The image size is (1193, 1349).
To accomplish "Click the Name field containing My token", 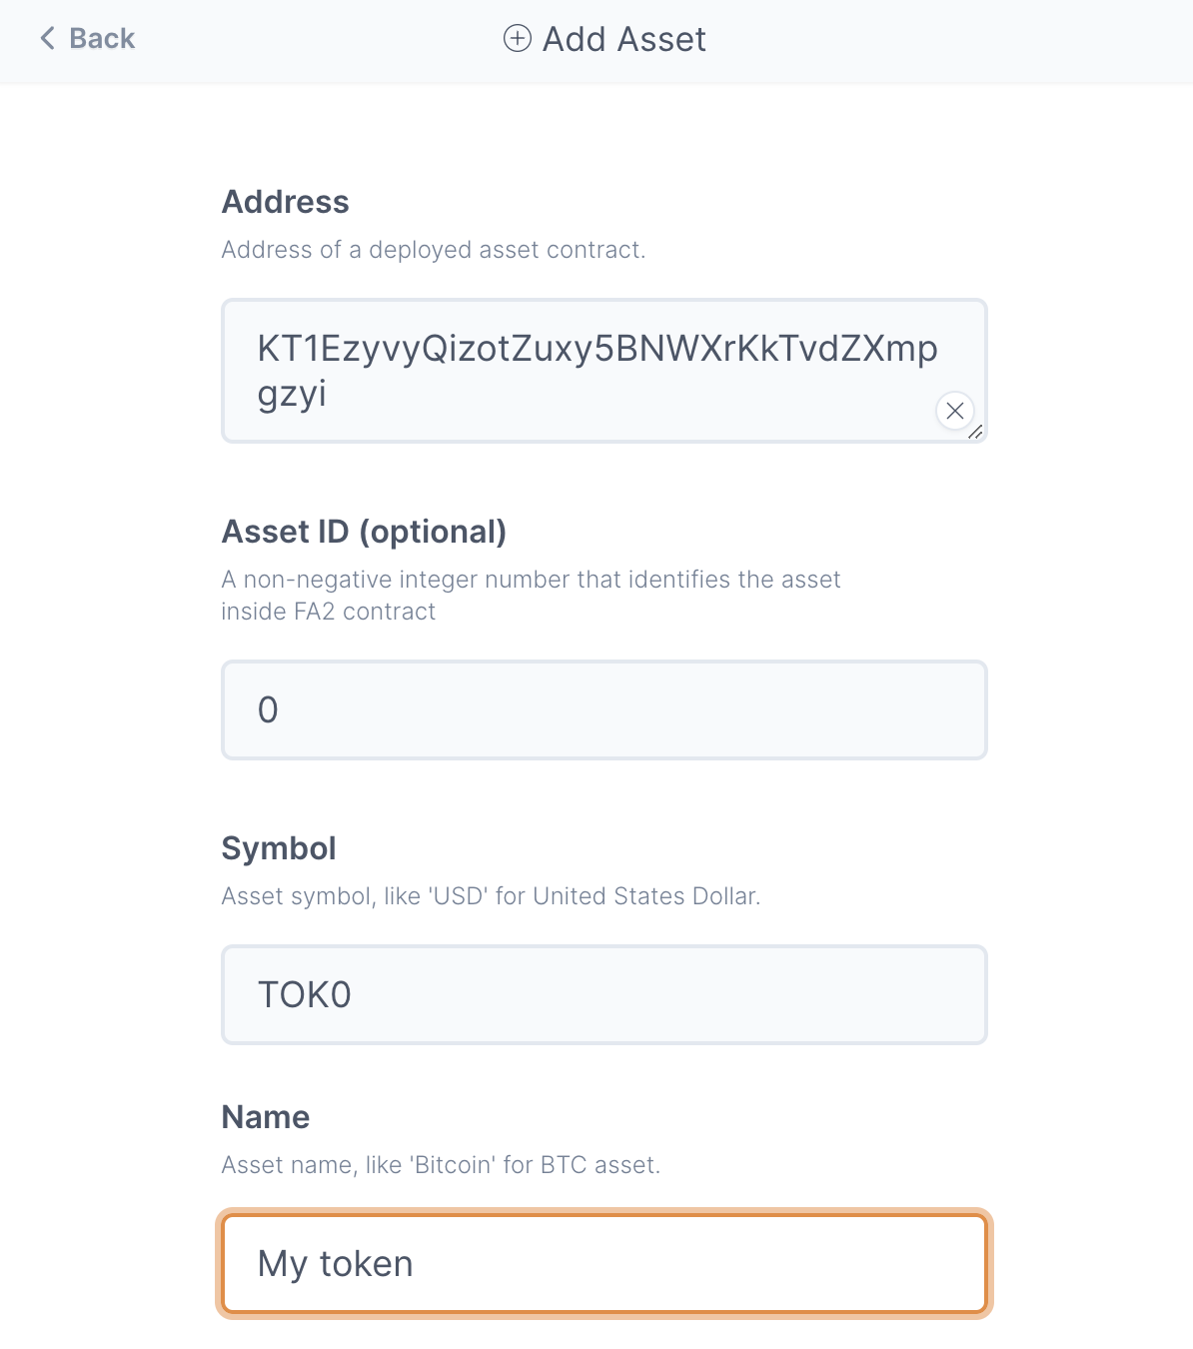I will click(603, 1263).
